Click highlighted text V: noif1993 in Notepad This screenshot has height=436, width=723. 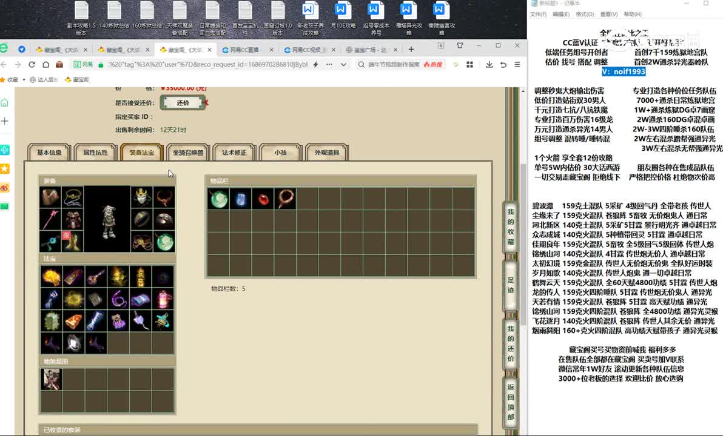point(624,72)
